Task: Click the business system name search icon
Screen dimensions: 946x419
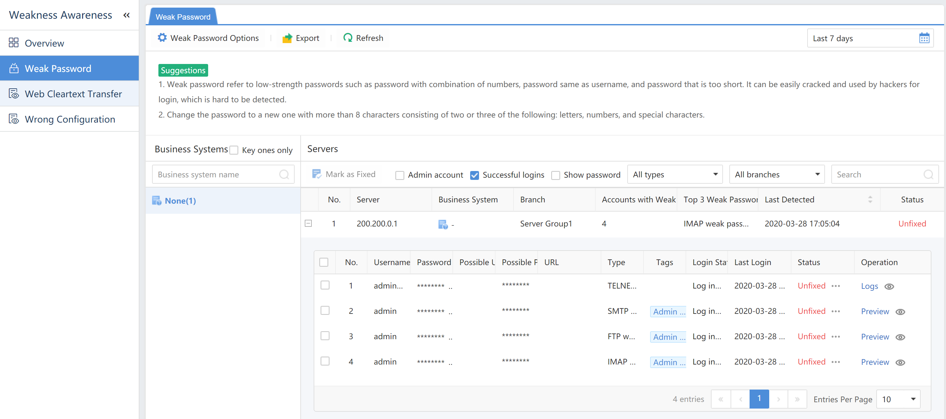Action: point(284,175)
